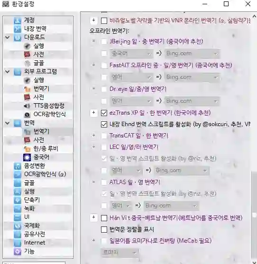Open 영어 dropdown under Dr.eye

coord(131,101)
